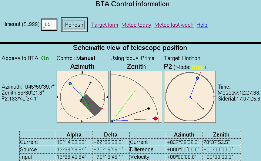This screenshot has width=261, height=161.
Task: Open the Target form link
Action: 104,25
